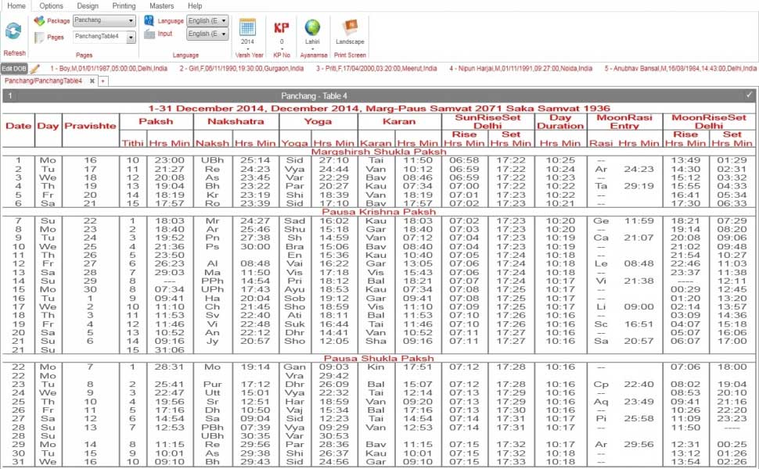Click the Paksh column header
759x469 pixels.
pos(156,121)
